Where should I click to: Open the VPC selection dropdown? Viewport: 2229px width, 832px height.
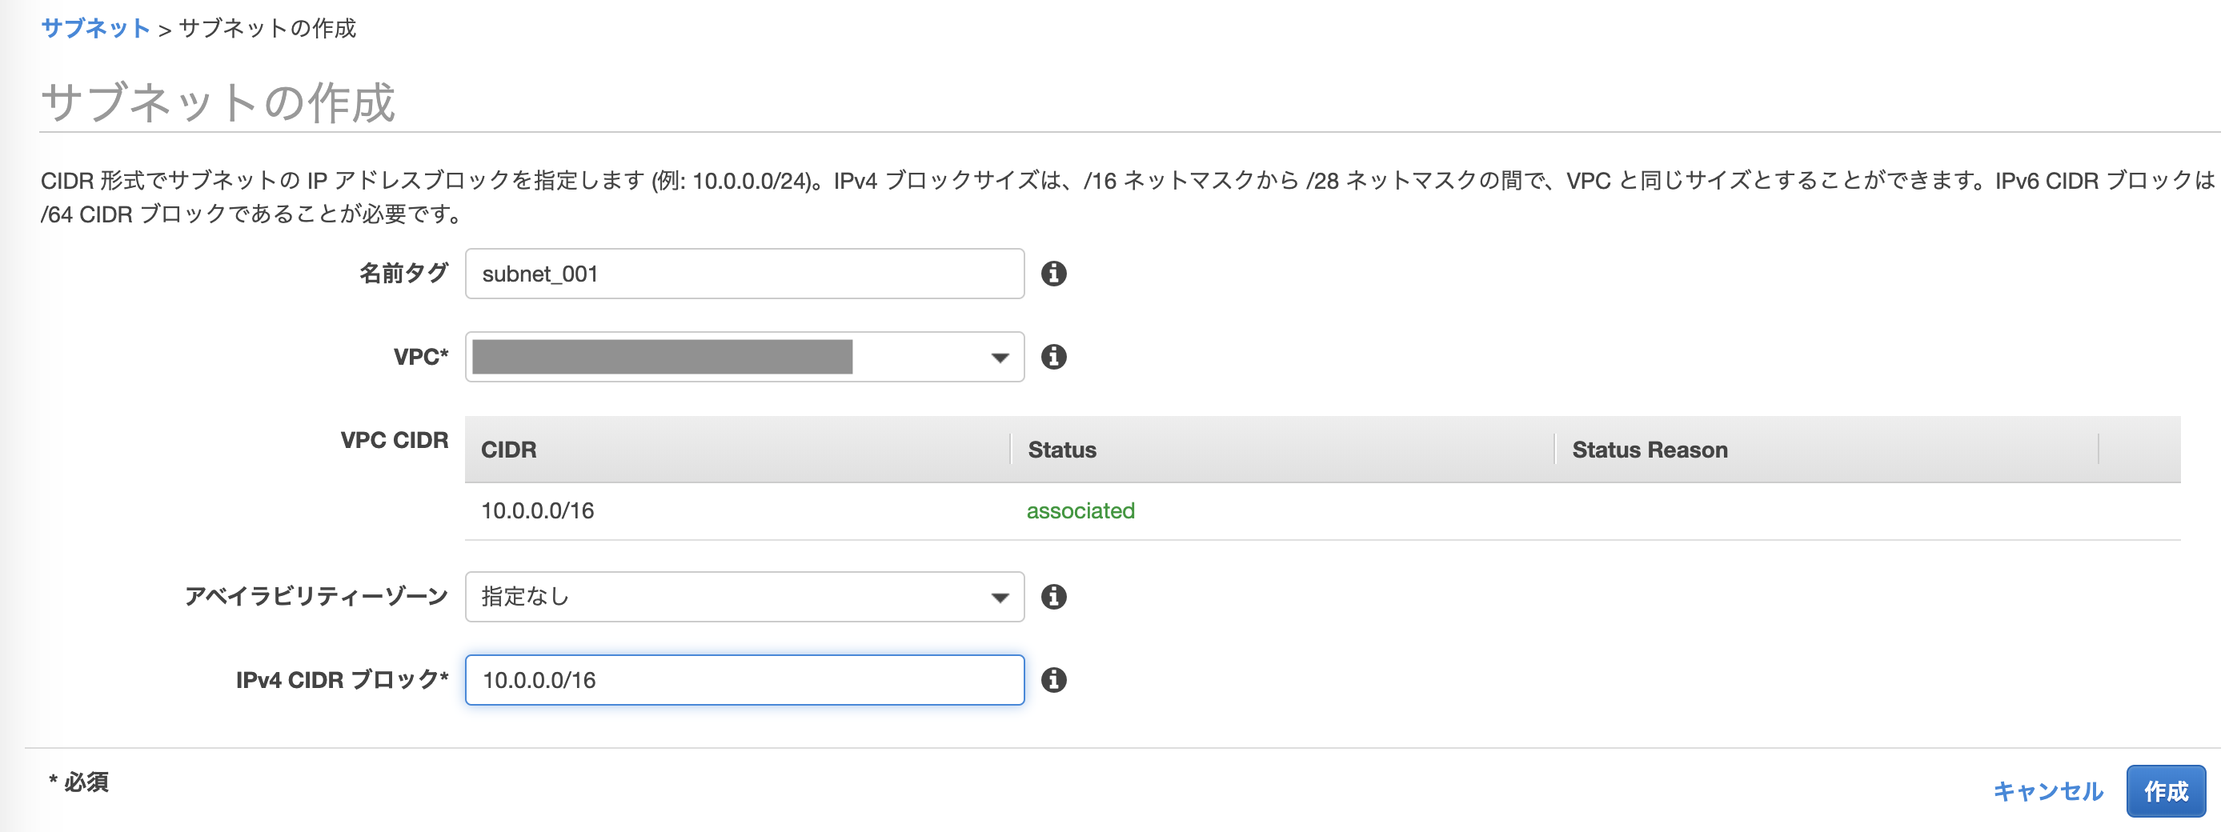1000,356
